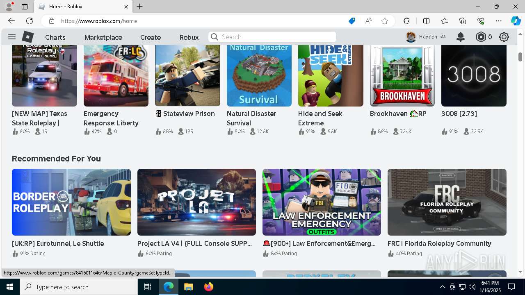
Task: Click Hayden's avatar icon
Action: point(411,37)
